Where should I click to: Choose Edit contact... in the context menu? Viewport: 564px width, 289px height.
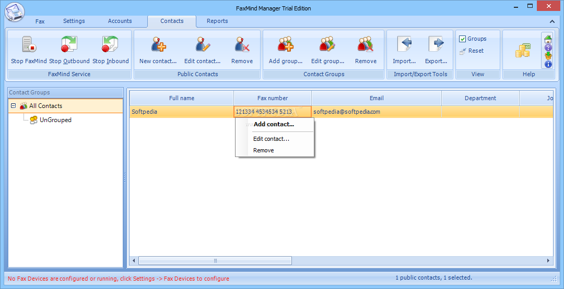(274, 139)
